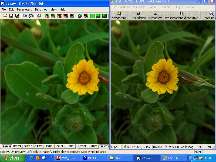Advance to Successiva image
This screenshot has width=216, height=162.
coord(155,15)
